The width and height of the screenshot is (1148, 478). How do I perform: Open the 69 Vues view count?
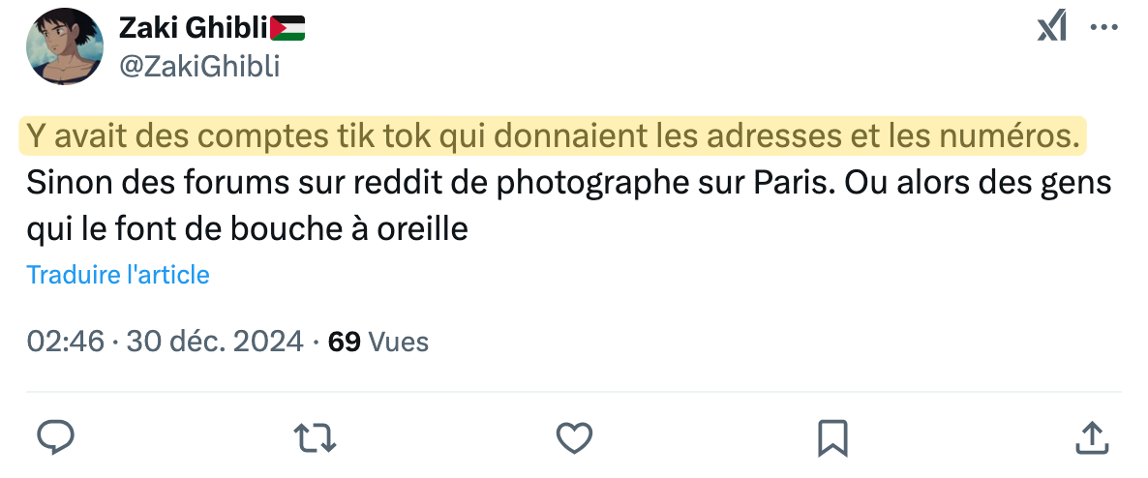pos(378,342)
